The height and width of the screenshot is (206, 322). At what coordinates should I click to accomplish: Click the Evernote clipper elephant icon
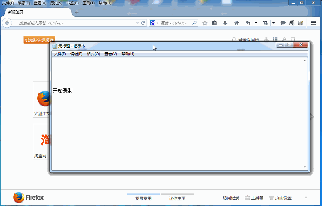point(292,23)
